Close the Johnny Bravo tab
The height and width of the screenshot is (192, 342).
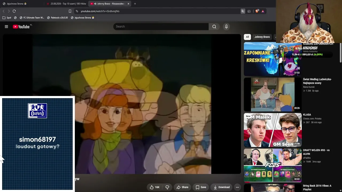coord(128,4)
